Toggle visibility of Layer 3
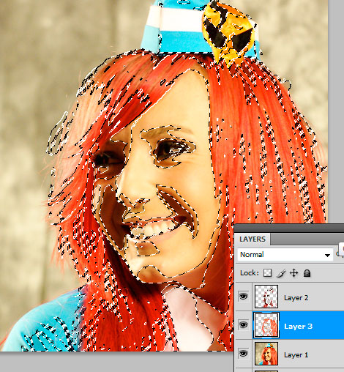344x372 pixels. 243,325
